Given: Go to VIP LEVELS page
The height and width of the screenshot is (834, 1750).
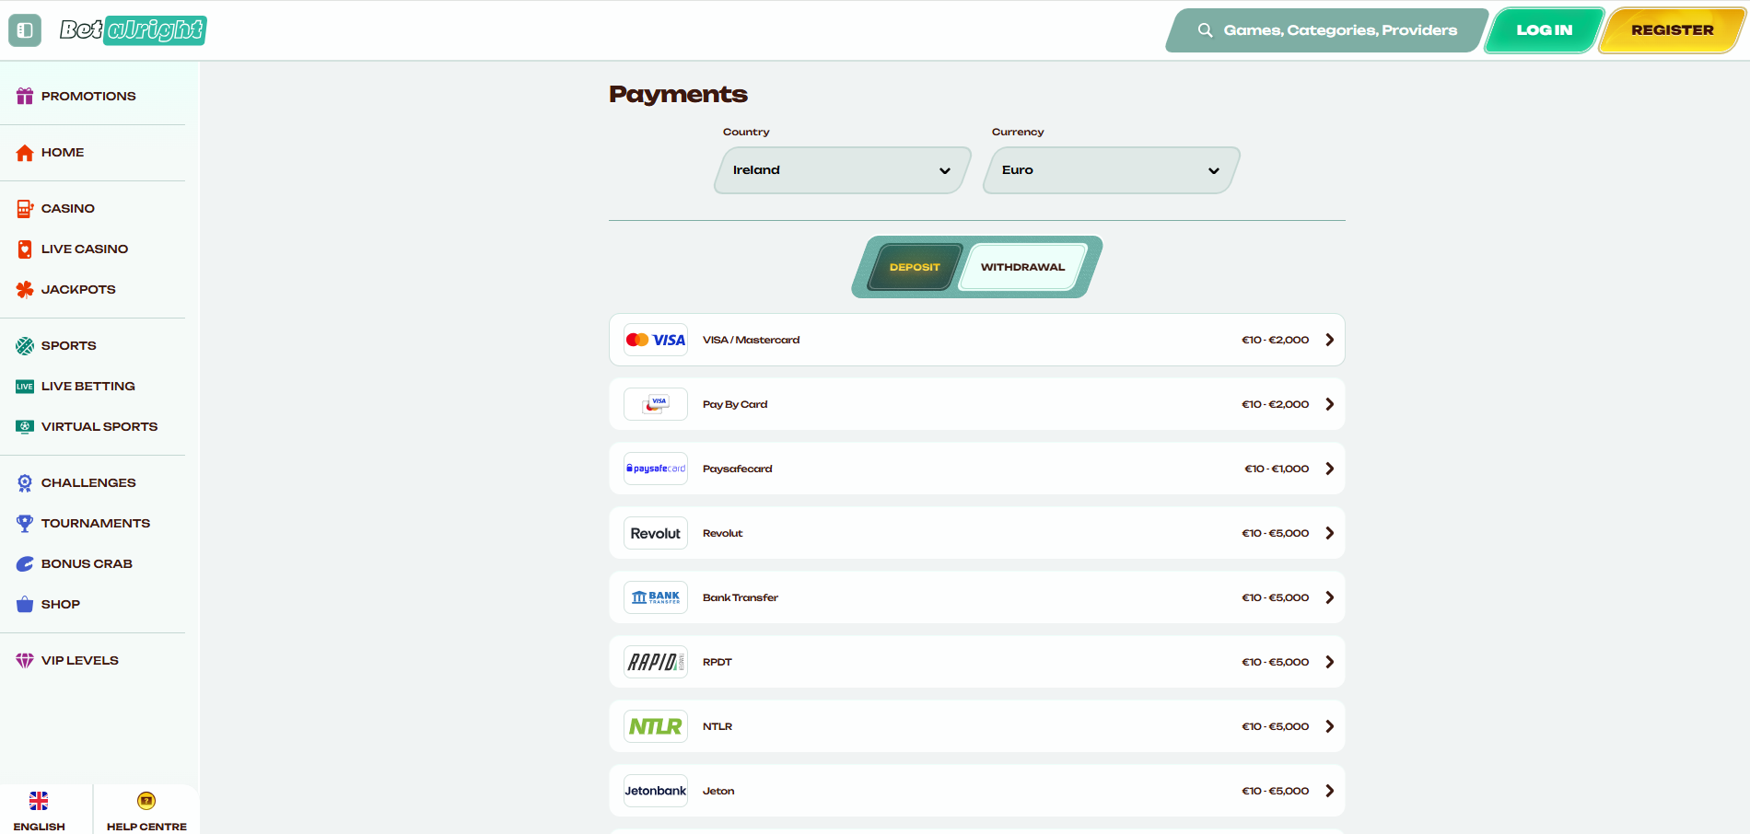Looking at the screenshot, I should (x=80, y=661).
